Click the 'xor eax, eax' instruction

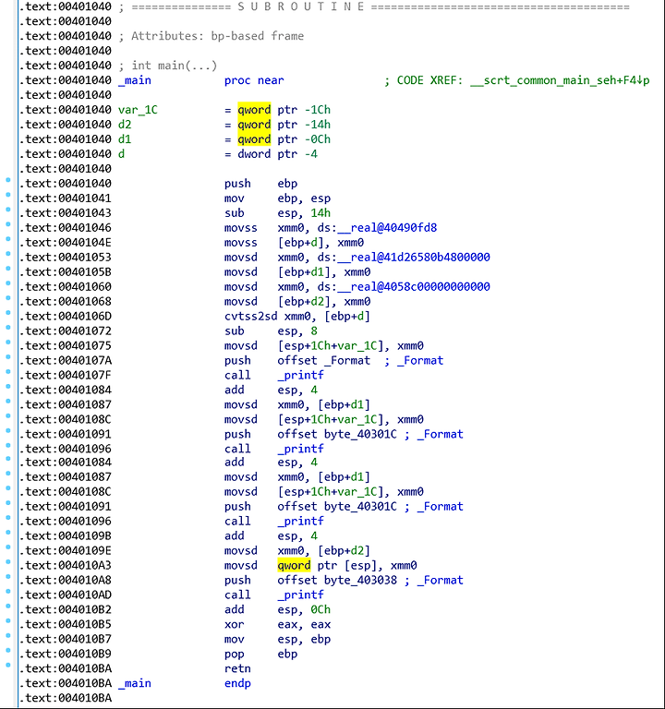click(x=277, y=624)
